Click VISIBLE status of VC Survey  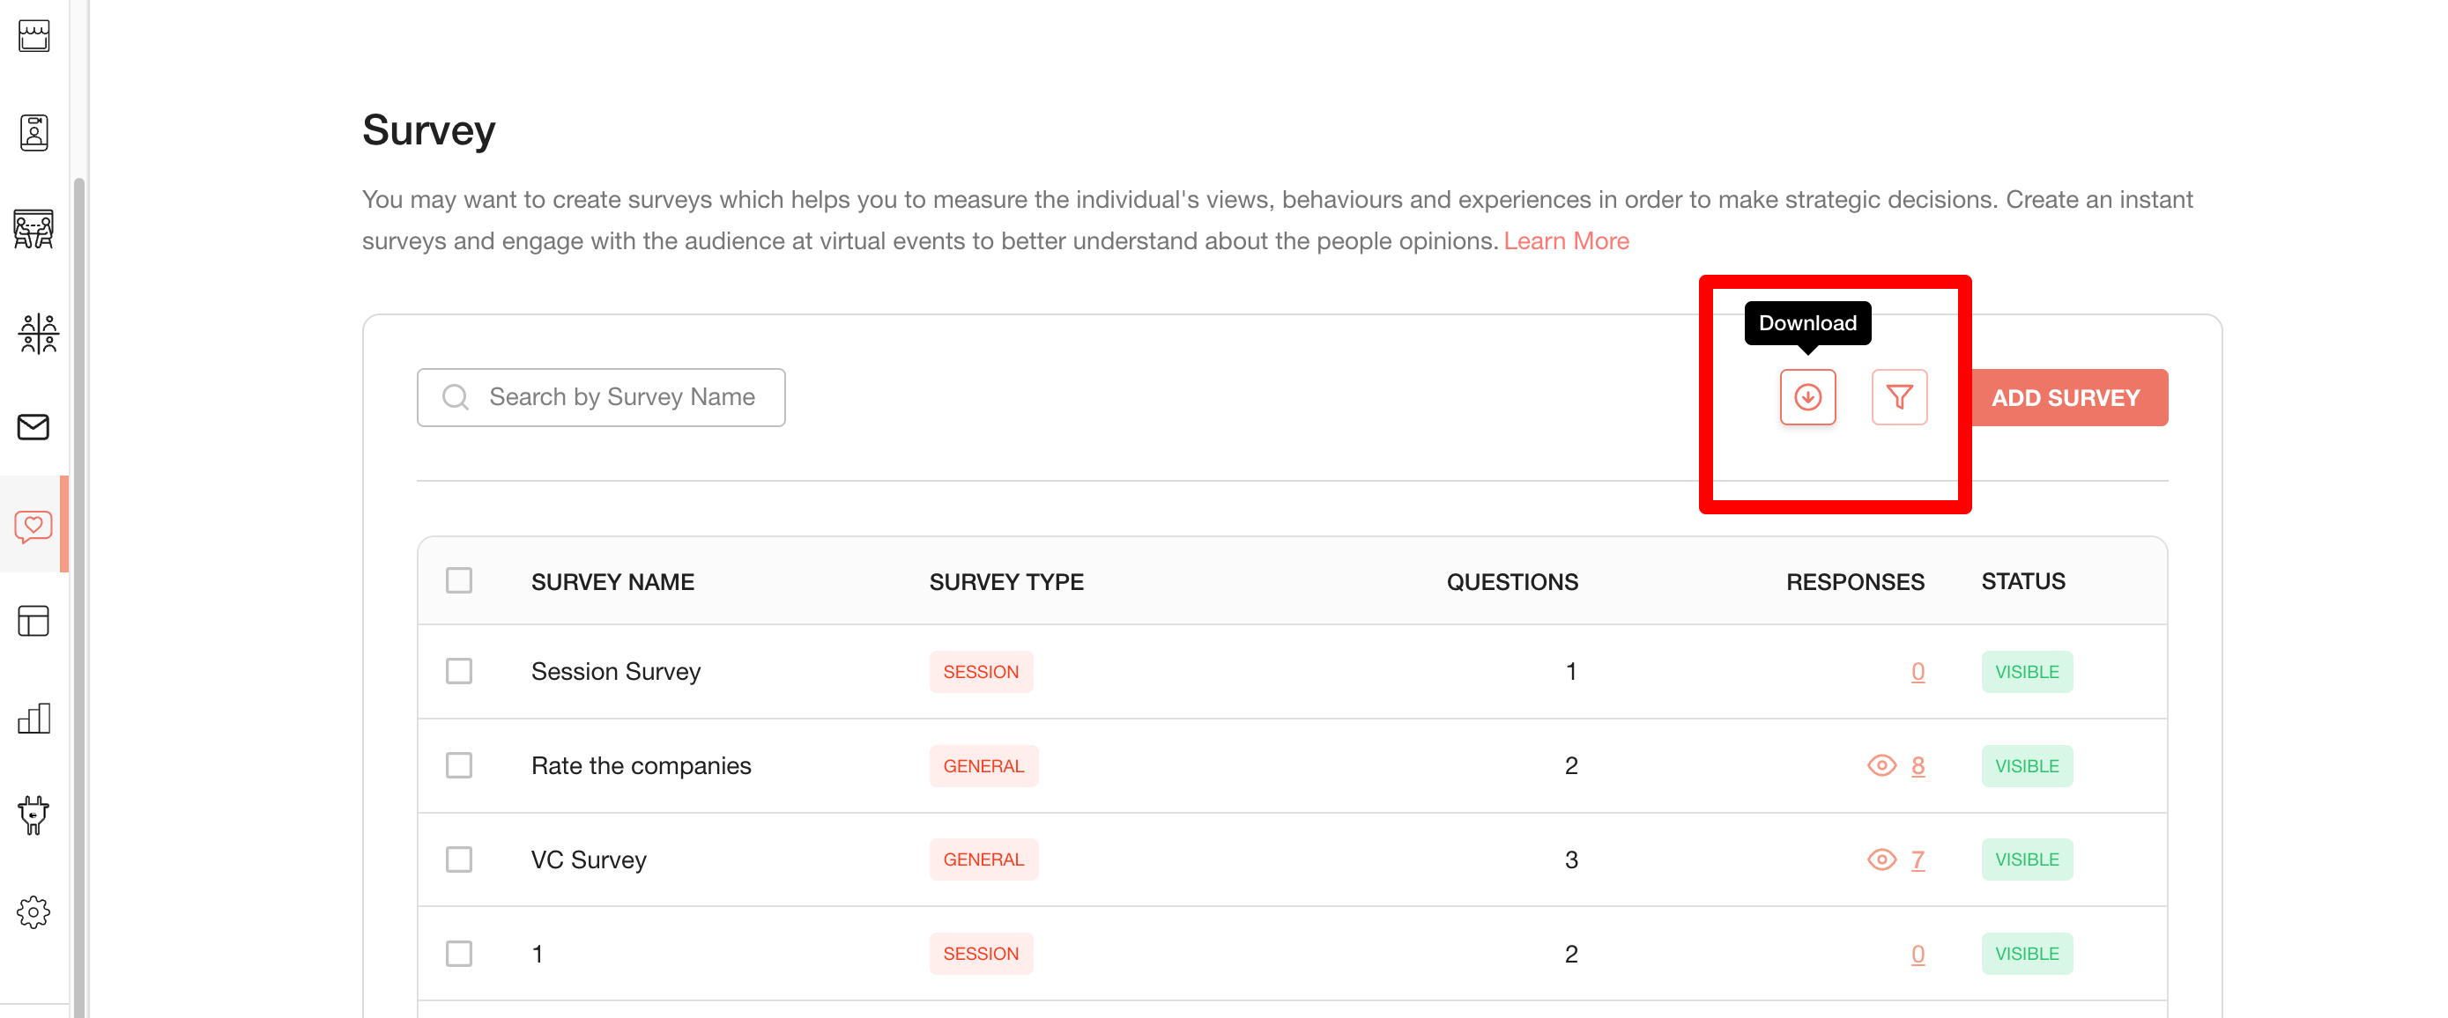click(2027, 859)
